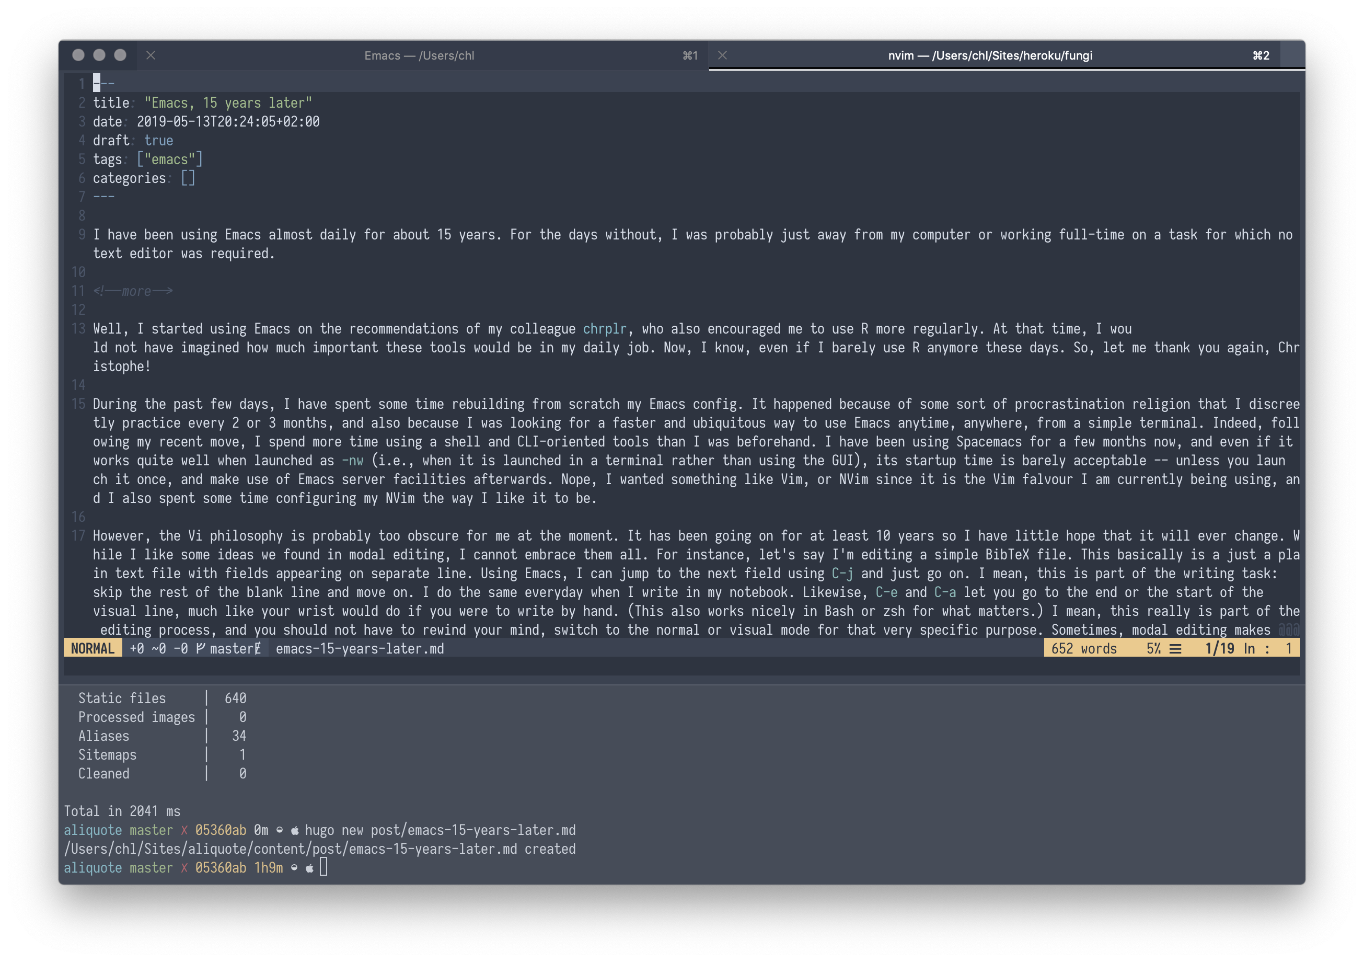This screenshot has width=1364, height=962.
Task: Click the emacs-15-years-later.md filename in statusline
Action: (x=360, y=648)
